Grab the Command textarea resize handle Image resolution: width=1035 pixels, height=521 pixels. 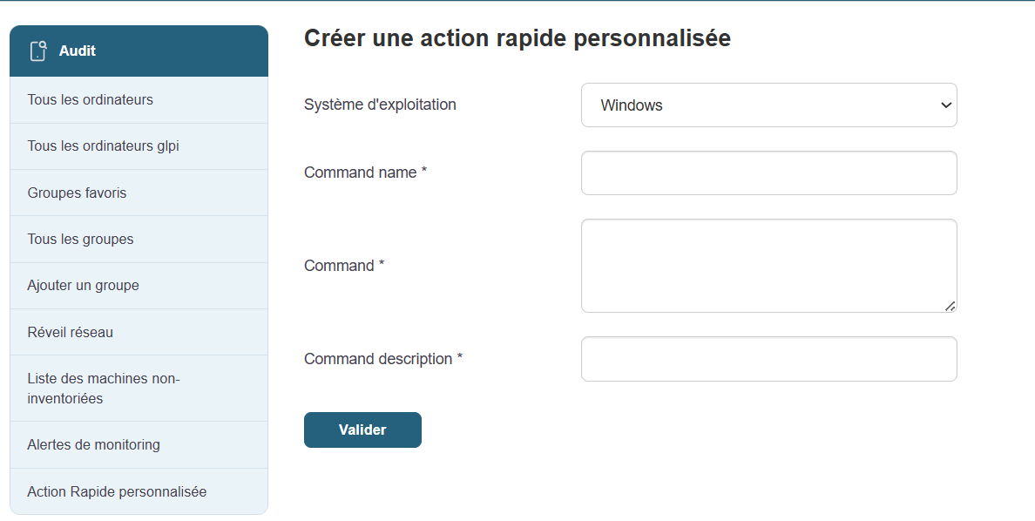pos(950,306)
